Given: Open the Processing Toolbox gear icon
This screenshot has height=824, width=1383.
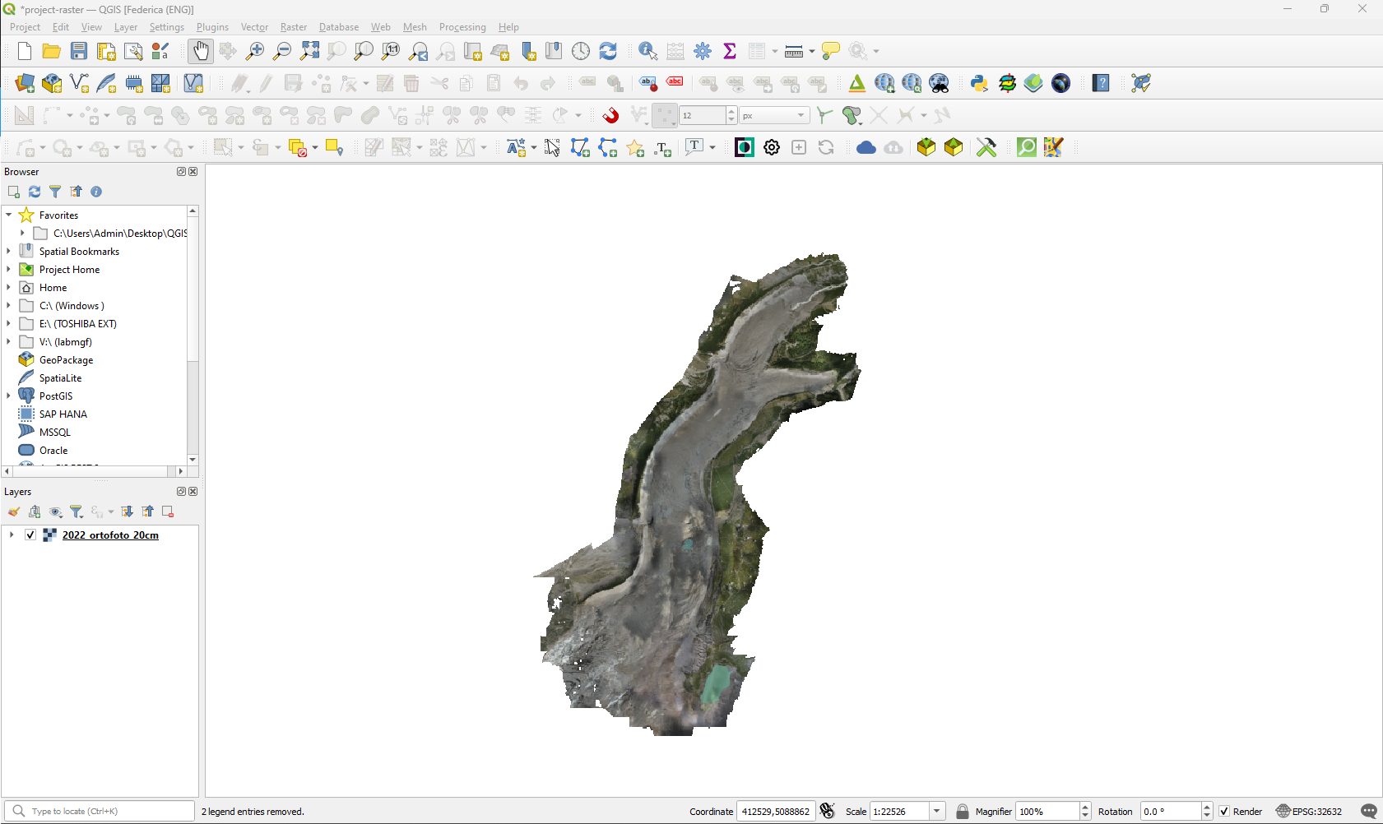Looking at the screenshot, I should click(703, 51).
